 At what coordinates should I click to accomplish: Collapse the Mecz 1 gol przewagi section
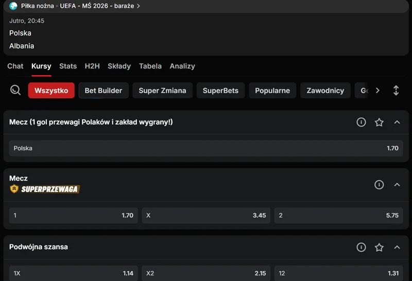coord(397,122)
